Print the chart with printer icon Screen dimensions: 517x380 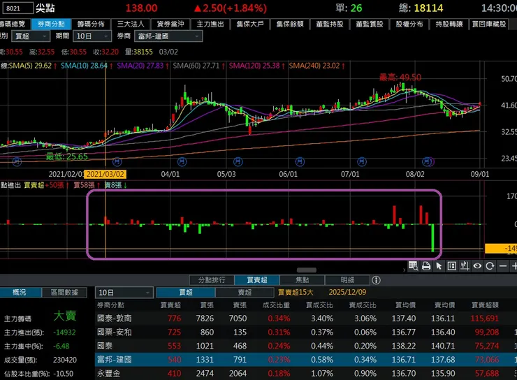click(426, 265)
